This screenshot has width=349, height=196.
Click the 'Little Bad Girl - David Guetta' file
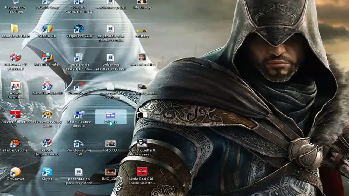pyautogui.click(x=142, y=171)
